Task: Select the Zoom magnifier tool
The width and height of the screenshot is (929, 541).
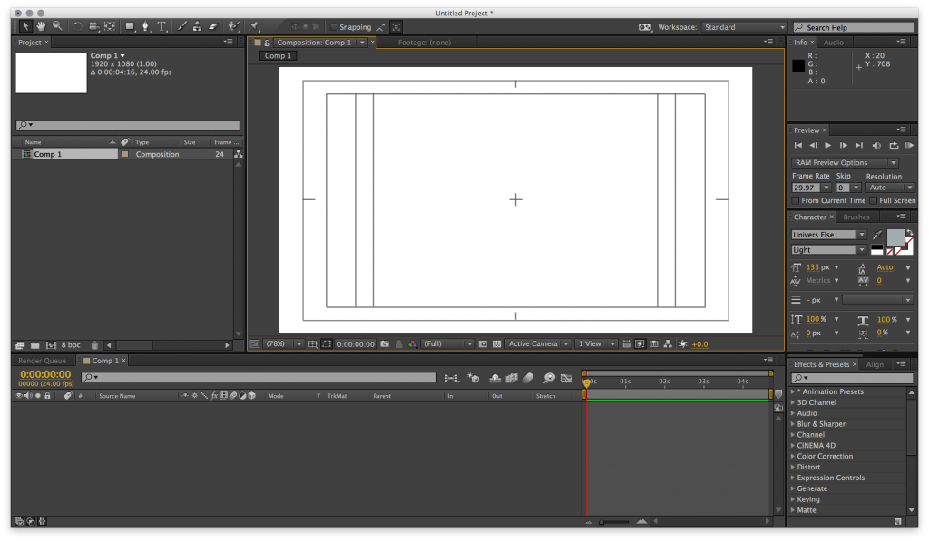Action: [x=57, y=26]
